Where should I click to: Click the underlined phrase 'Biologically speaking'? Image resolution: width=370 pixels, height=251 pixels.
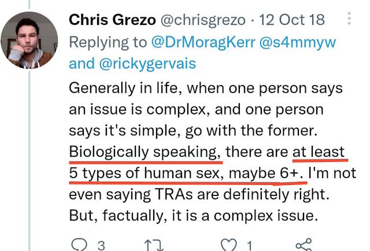click(145, 152)
